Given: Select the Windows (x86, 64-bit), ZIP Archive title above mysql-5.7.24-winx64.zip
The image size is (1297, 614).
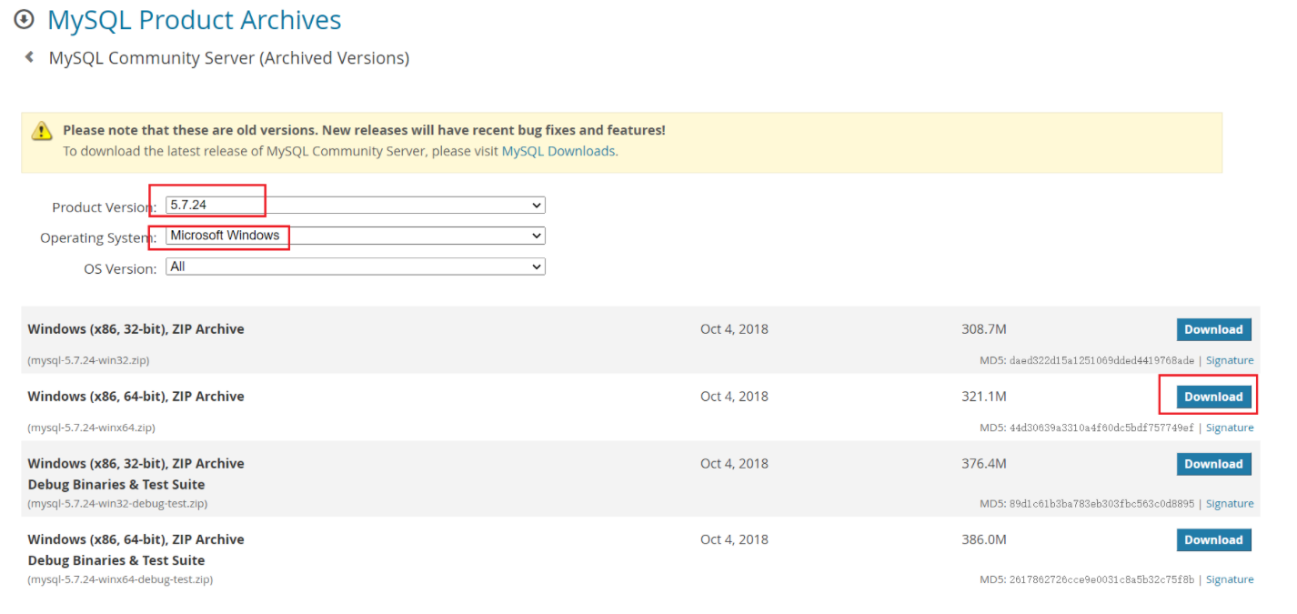Looking at the screenshot, I should coord(136,397).
